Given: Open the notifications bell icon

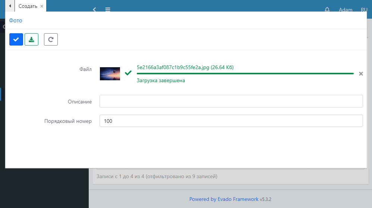Looking at the screenshot, I should coord(327,9).
